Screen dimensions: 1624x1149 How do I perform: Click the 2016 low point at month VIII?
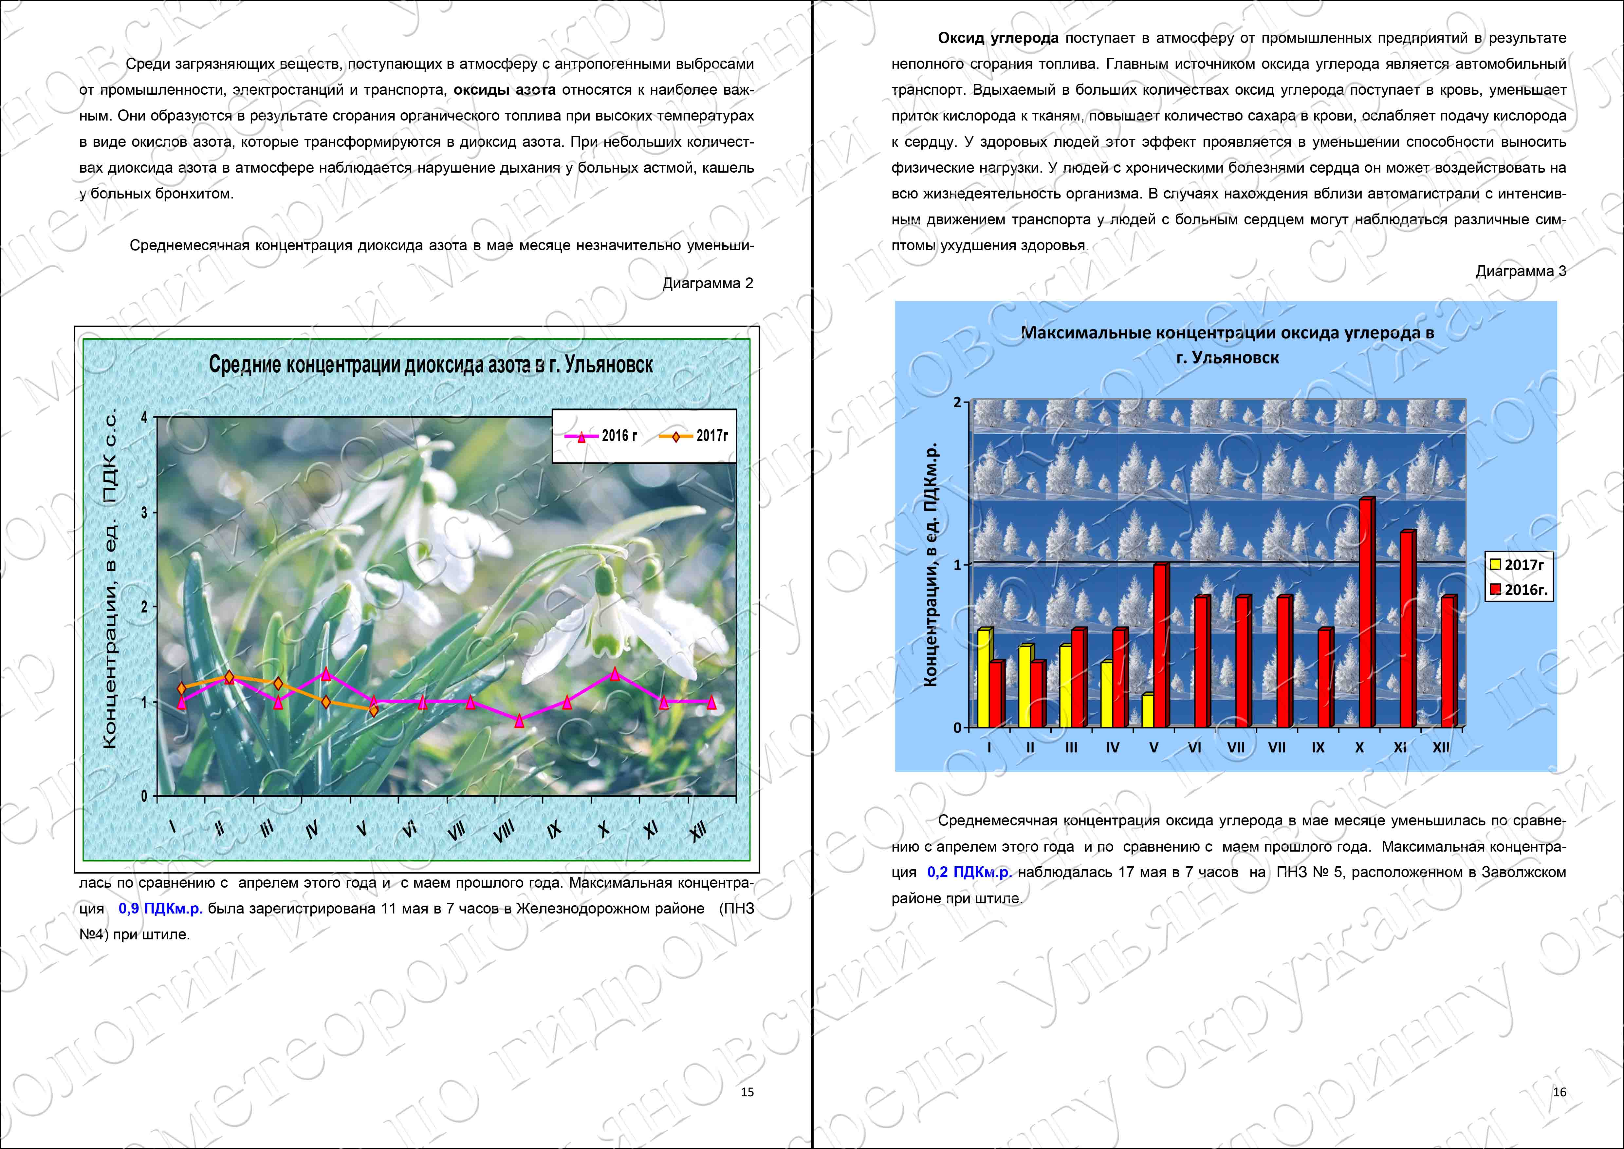pyautogui.click(x=519, y=720)
